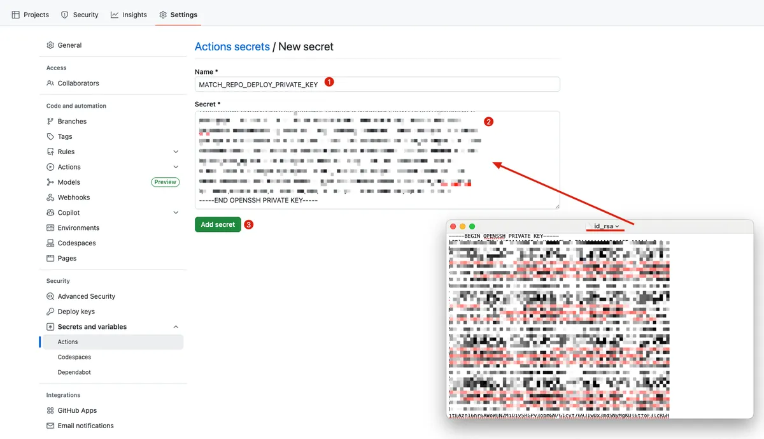Expand the Actions sidebar chevron
This screenshot has width=764, height=439.
coord(176,167)
